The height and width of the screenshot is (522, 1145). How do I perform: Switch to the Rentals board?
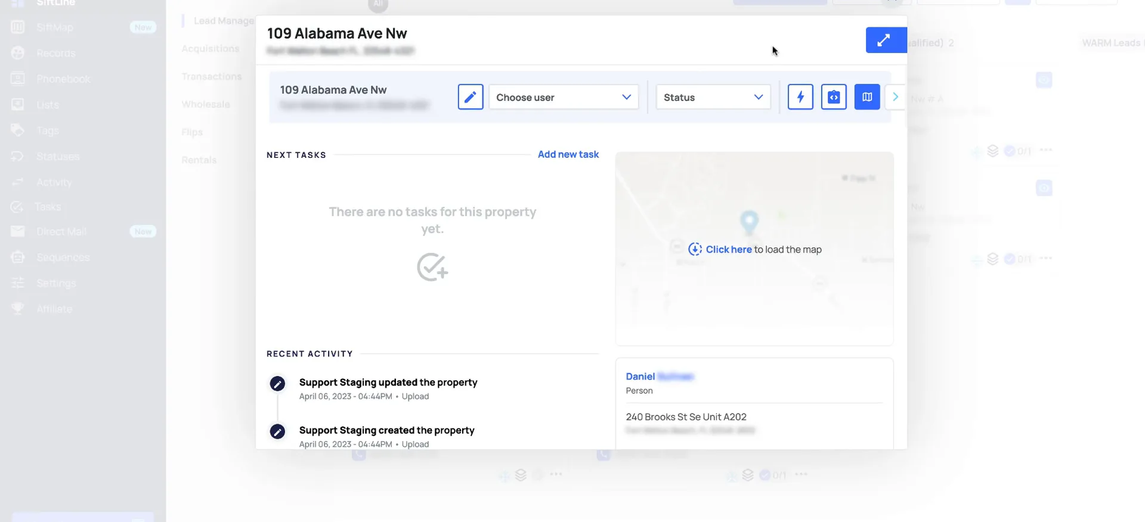point(199,160)
